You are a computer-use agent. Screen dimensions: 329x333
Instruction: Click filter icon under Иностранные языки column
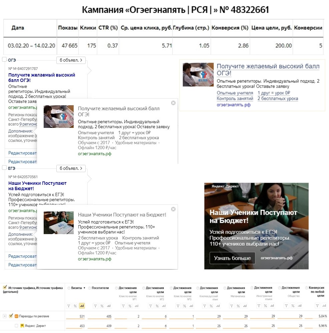tap(259, 306)
